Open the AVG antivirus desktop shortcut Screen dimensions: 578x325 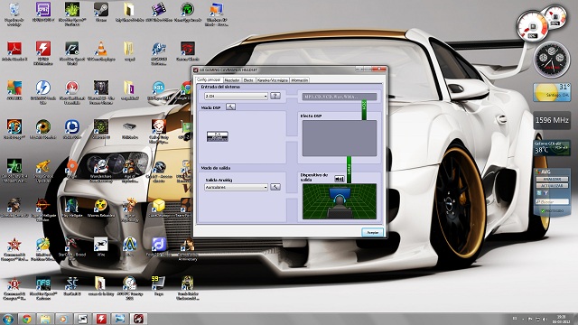tap(14, 90)
